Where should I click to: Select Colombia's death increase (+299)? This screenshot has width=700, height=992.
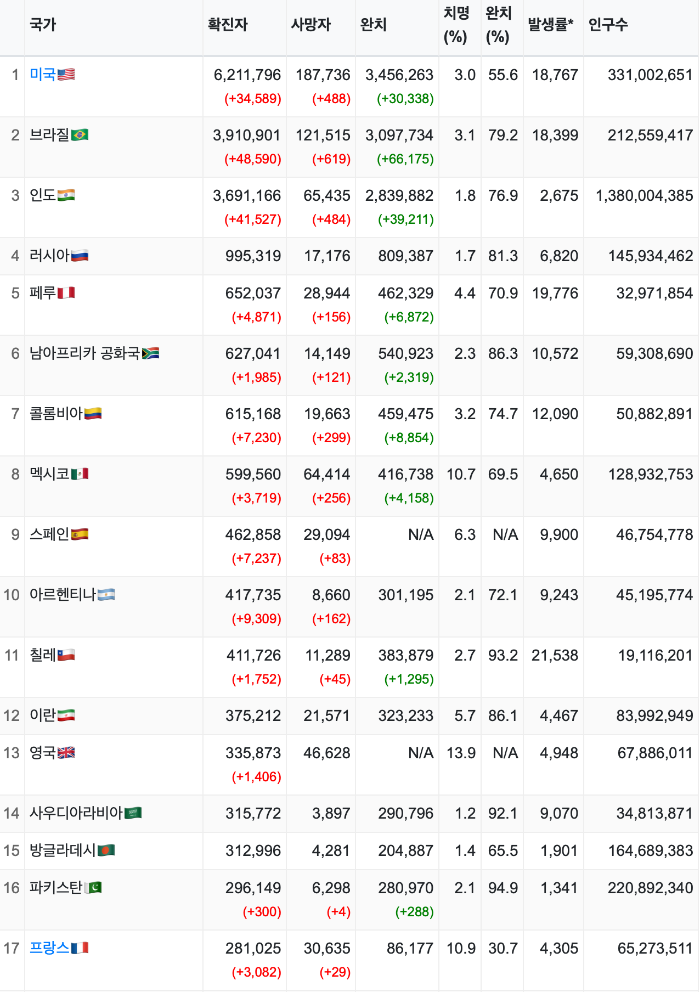click(331, 438)
